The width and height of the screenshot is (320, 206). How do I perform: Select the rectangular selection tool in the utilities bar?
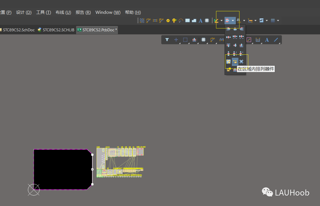click(x=185, y=40)
